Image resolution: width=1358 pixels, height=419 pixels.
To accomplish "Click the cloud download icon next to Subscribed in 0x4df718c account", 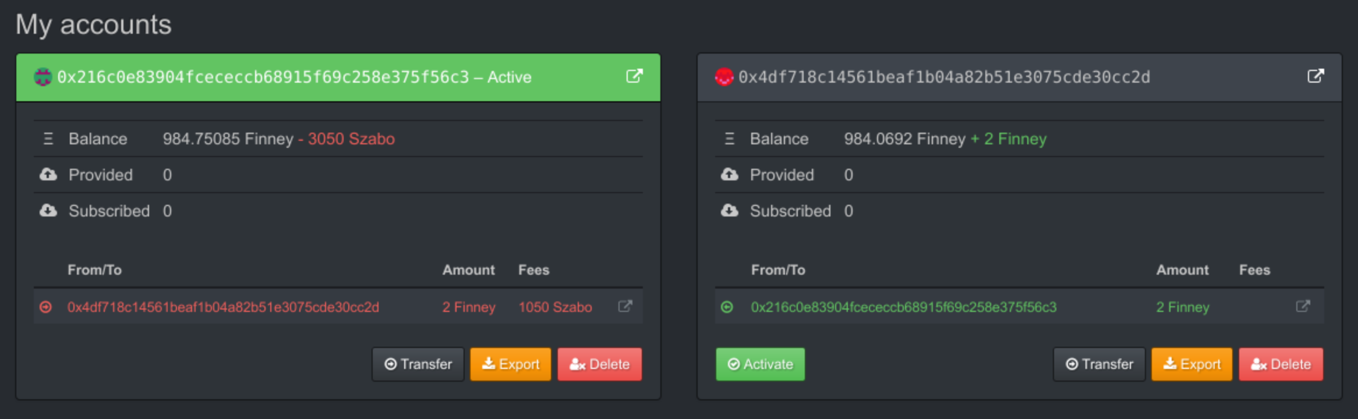I will [x=730, y=211].
